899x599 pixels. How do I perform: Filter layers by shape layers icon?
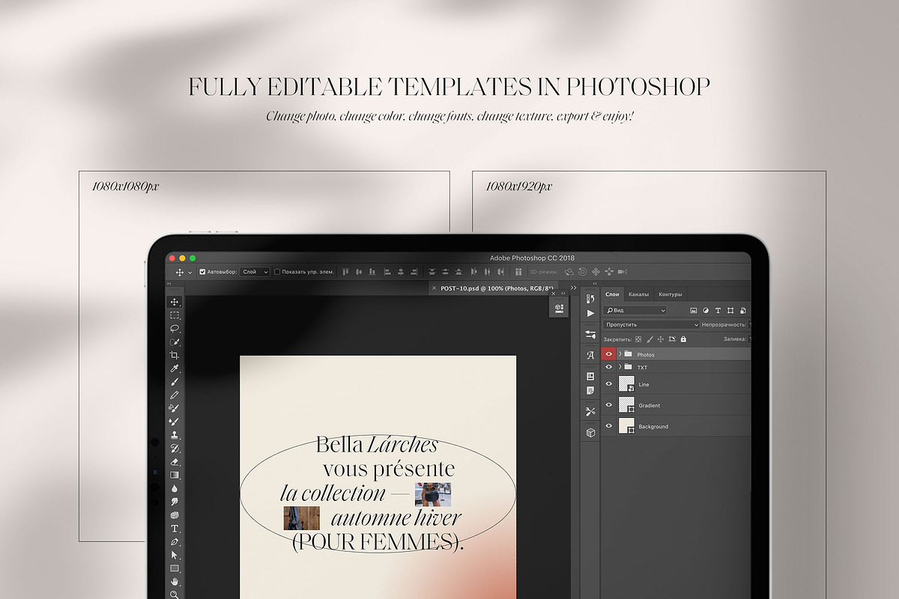(x=730, y=310)
